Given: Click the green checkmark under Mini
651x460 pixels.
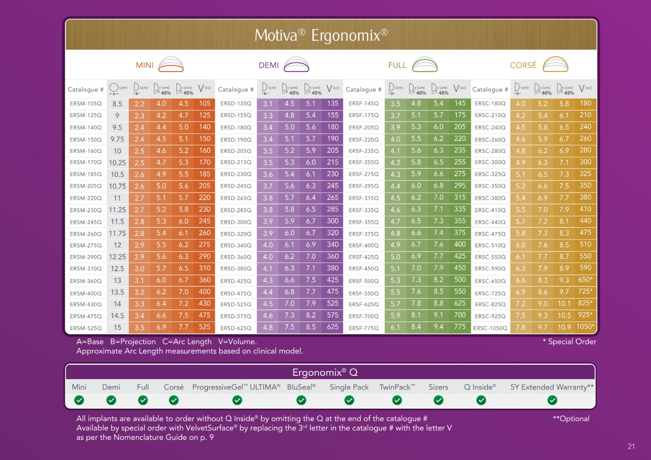Looking at the screenshot, I should pos(79,400).
